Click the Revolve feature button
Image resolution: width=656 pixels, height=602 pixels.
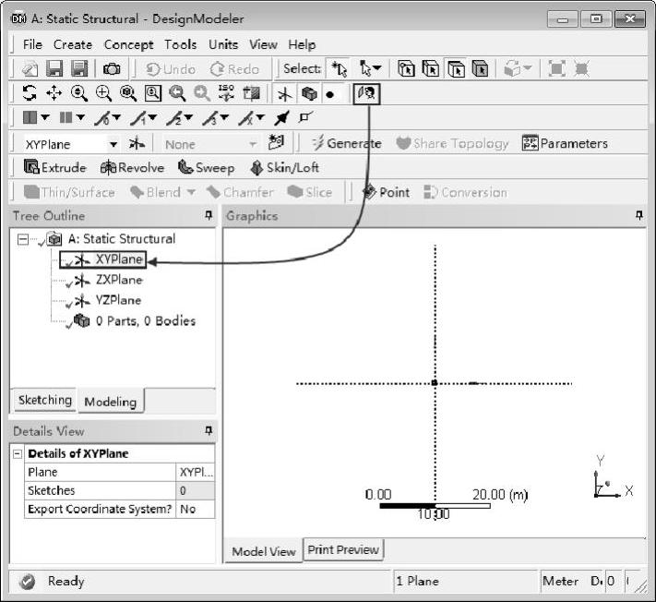[x=132, y=167]
